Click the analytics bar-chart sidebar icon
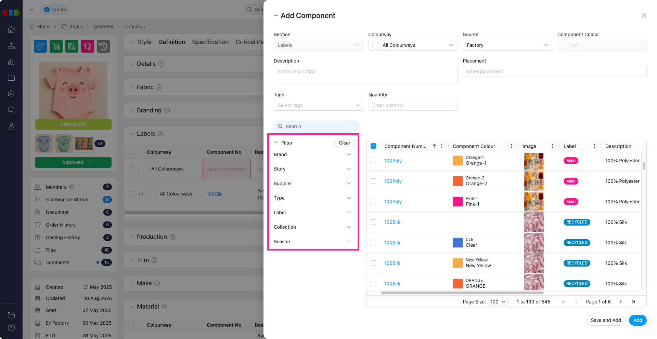The width and height of the screenshot is (657, 339). [11, 62]
